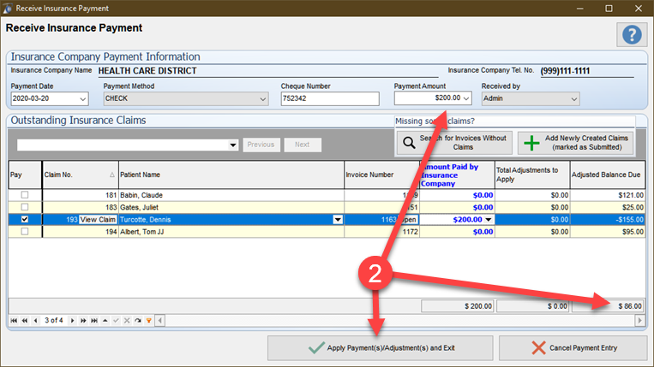Open the blue help question mark icon
The height and width of the screenshot is (367, 654).
point(630,34)
